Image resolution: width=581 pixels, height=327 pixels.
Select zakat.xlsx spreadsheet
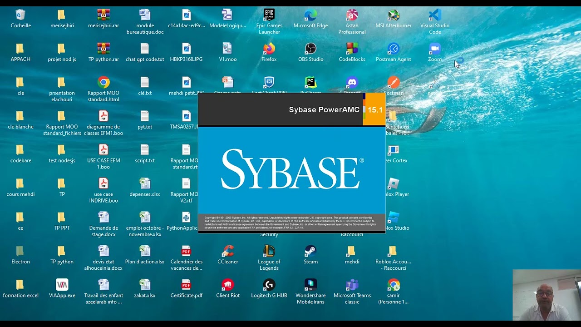tap(145, 288)
